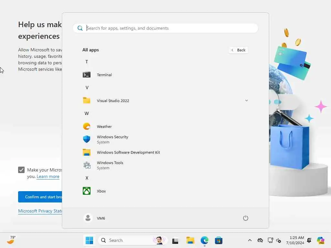This screenshot has height=248, width=331.
Task: Select the Terminal text label
Action: 104,75
